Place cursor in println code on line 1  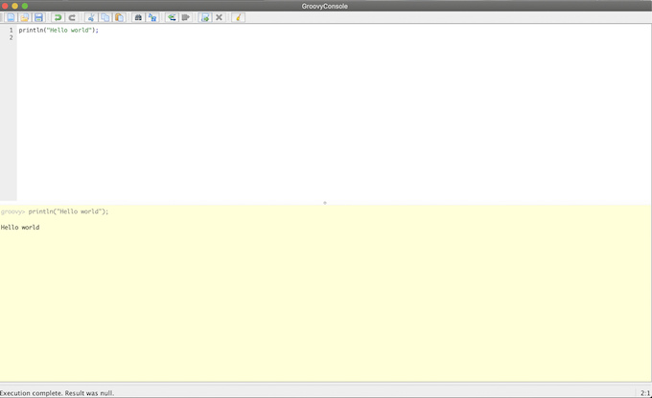tap(58, 30)
